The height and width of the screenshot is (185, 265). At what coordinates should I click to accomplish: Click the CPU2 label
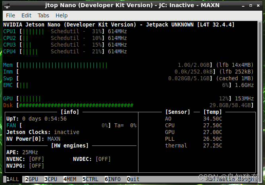pos(10,38)
